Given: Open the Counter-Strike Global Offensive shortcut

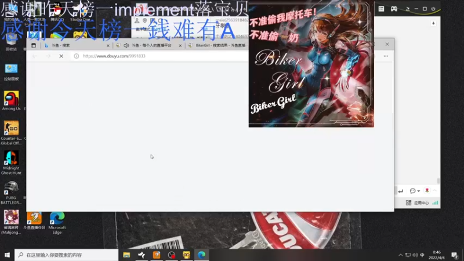Looking at the screenshot, I should click(11, 133).
